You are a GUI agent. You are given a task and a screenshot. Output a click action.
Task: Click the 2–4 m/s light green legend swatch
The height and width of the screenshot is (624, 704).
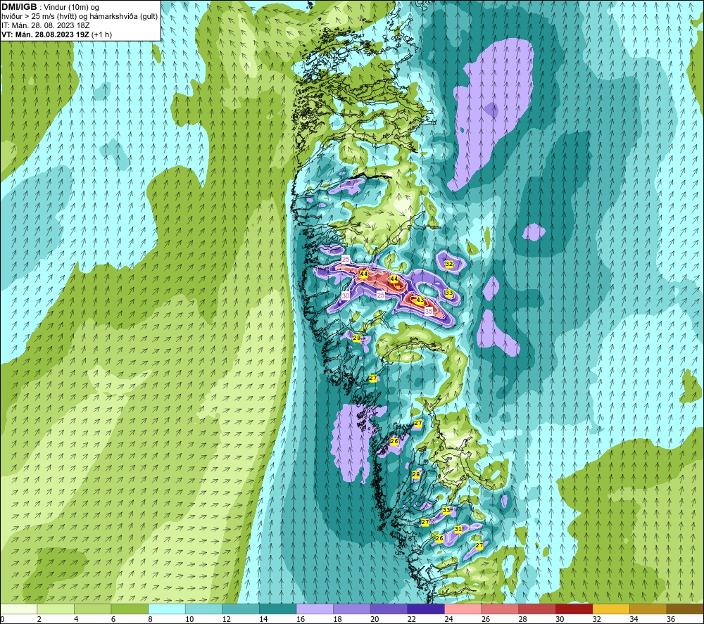click(56, 609)
